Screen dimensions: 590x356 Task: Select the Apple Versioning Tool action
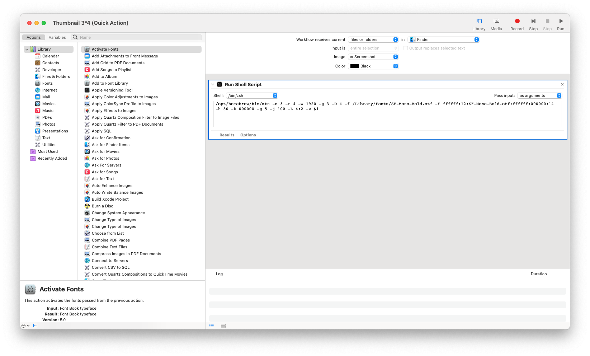(x=112, y=90)
